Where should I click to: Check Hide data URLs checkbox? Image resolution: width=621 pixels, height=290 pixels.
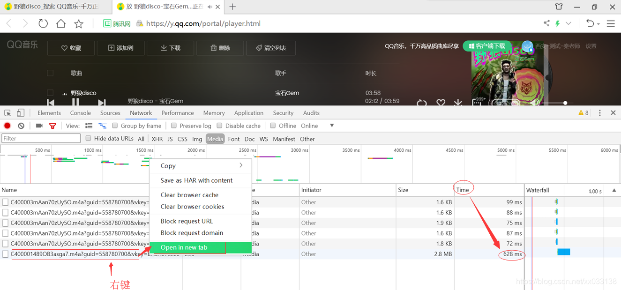click(x=88, y=138)
